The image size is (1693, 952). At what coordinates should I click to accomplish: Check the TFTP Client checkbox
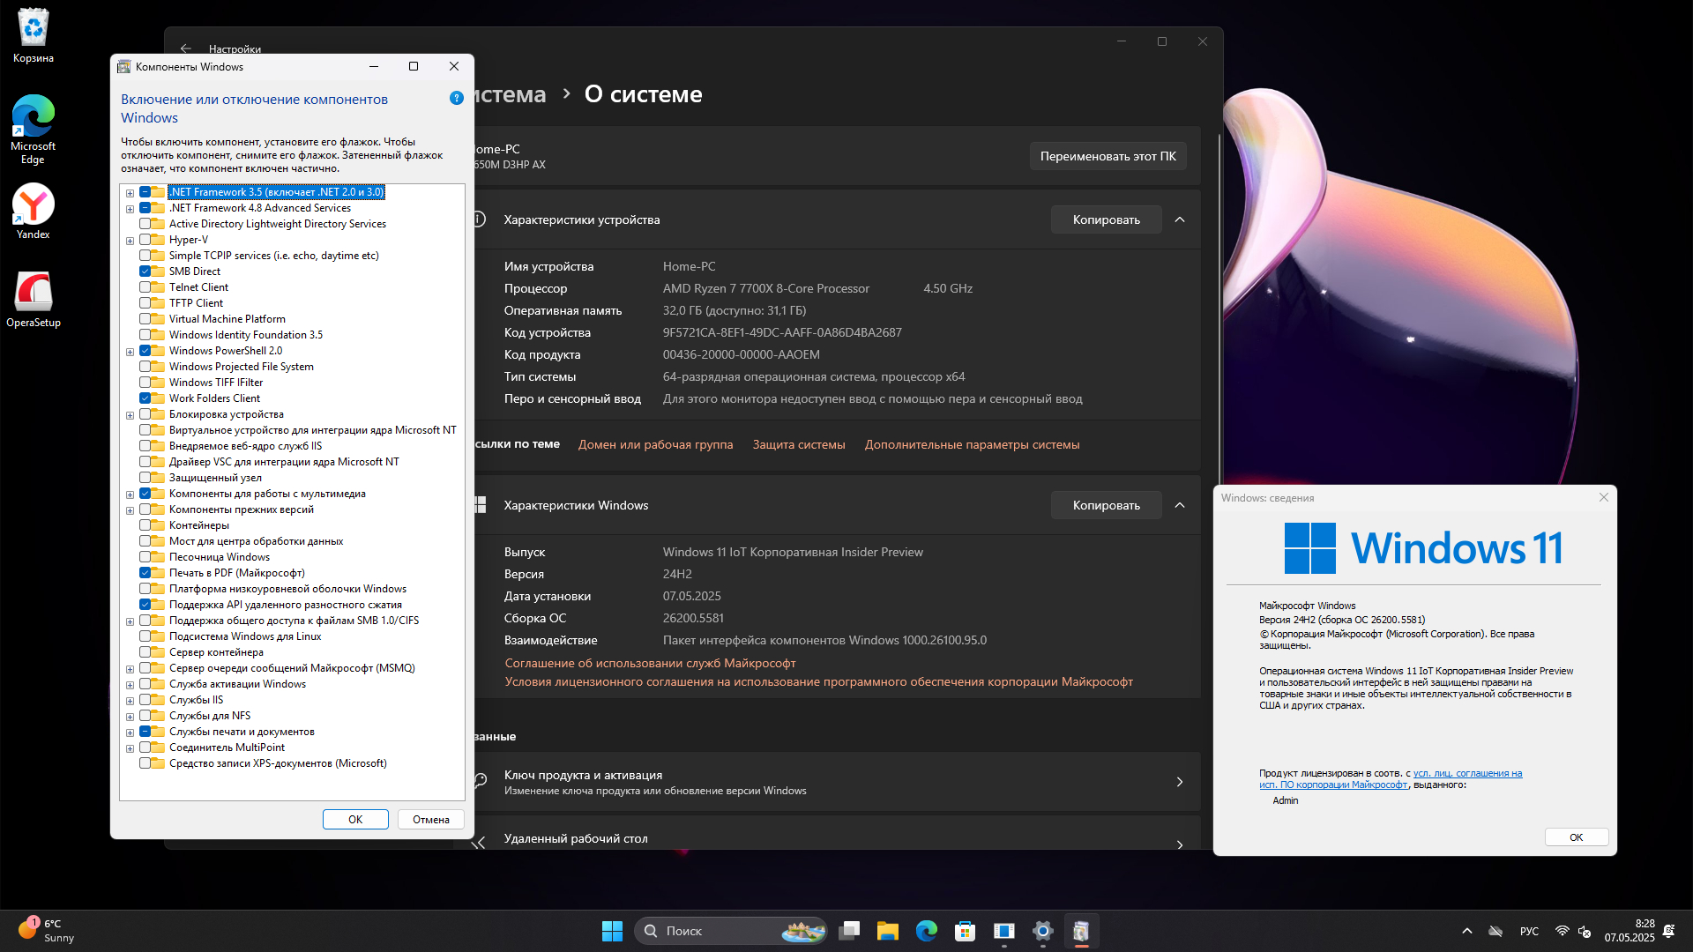click(145, 303)
